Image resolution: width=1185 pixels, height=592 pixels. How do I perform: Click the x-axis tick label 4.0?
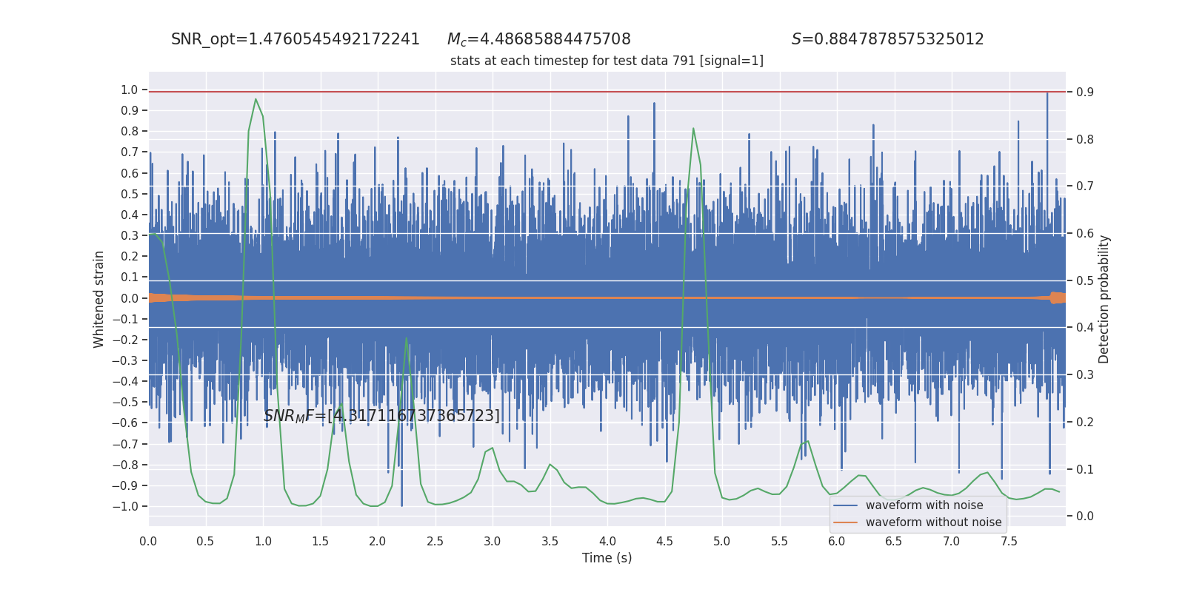click(607, 542)
